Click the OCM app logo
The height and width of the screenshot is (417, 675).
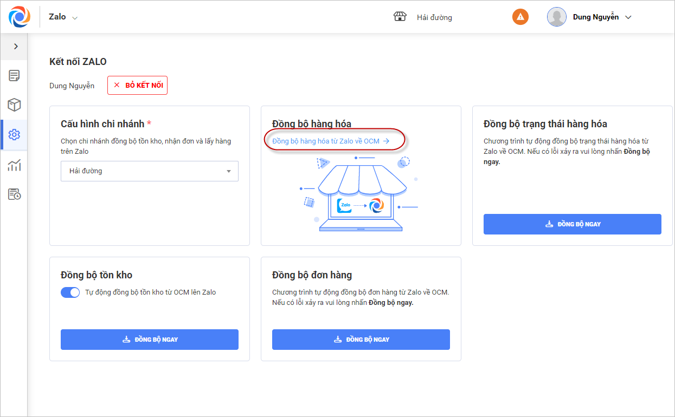click(x=20, y=17)
